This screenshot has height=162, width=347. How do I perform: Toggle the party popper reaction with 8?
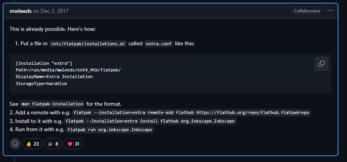pyautogui.click(x=53, y=144)
